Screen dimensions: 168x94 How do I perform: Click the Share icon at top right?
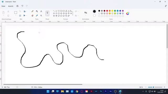(x=166, y=6)
